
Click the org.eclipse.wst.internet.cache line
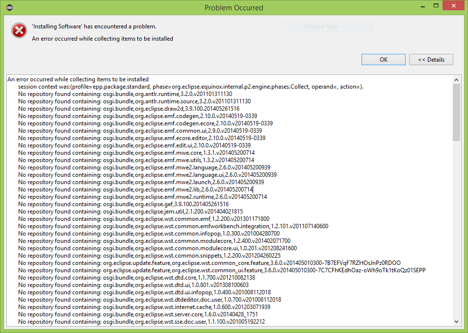pyautogui.click(x=144, y=307)
